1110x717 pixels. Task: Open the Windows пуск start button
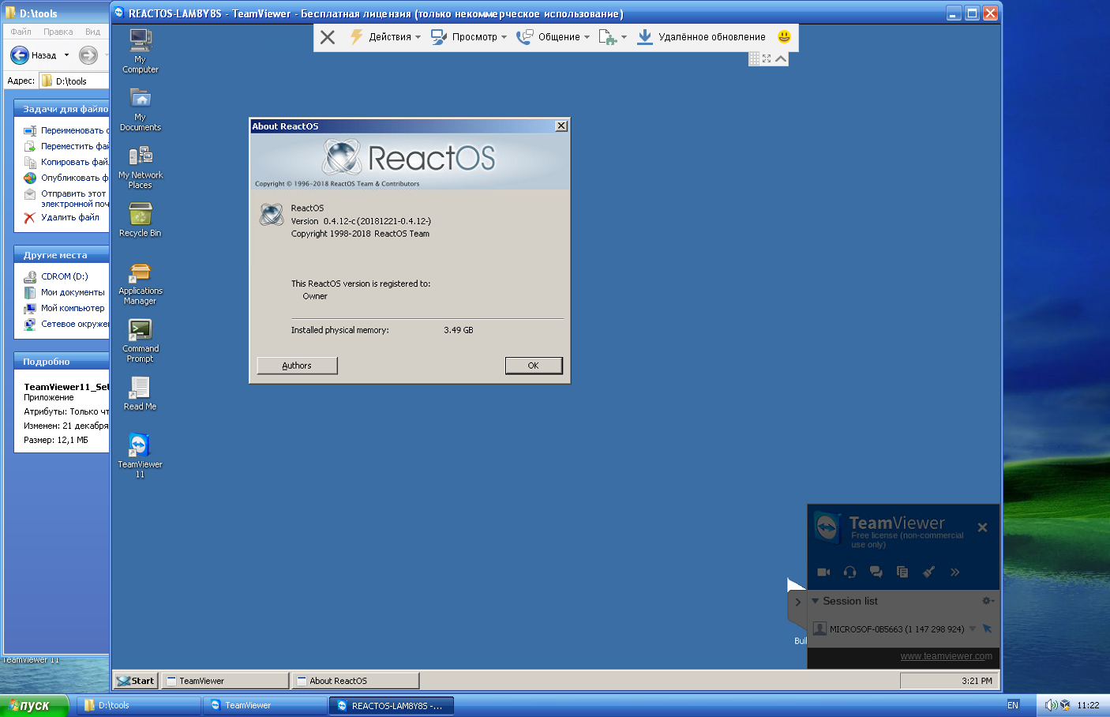(34, 705)
